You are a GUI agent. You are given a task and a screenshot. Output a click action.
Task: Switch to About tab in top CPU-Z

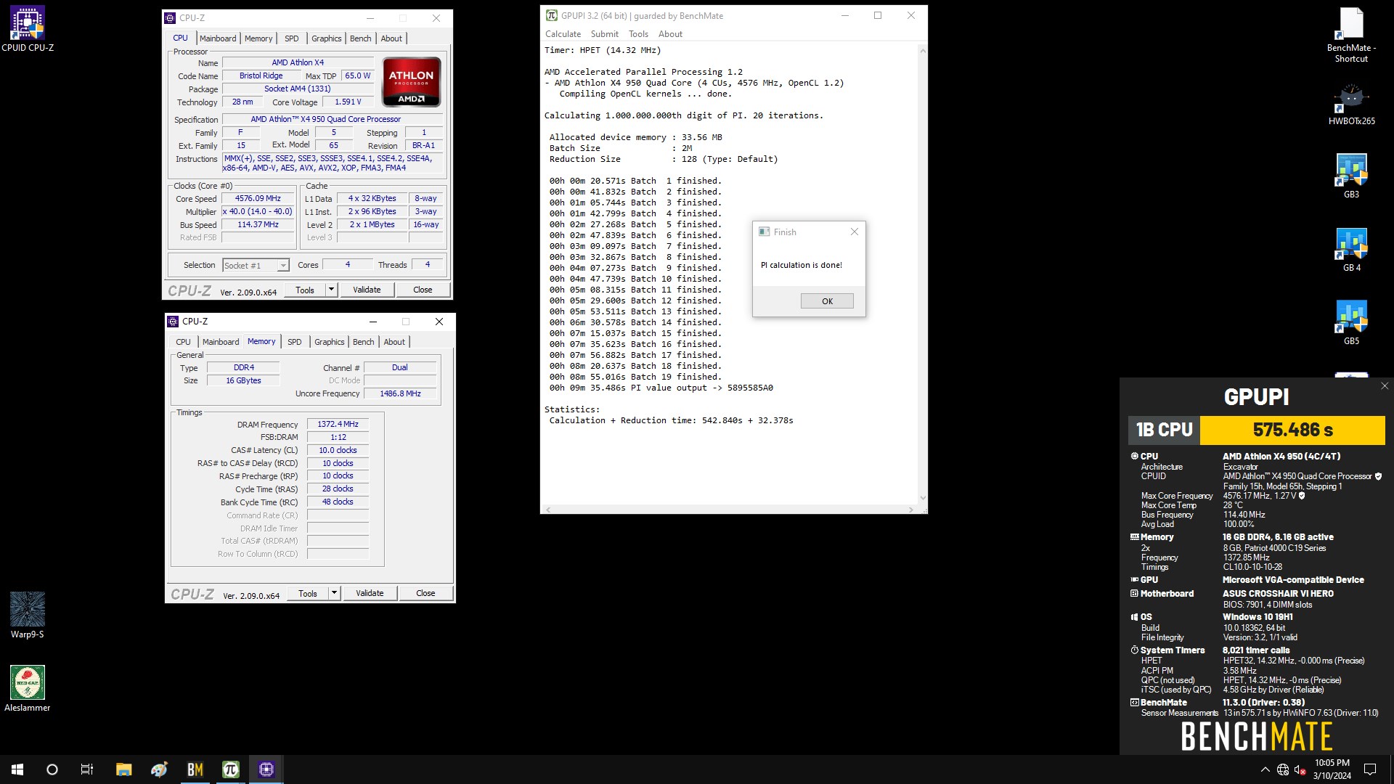391,38
